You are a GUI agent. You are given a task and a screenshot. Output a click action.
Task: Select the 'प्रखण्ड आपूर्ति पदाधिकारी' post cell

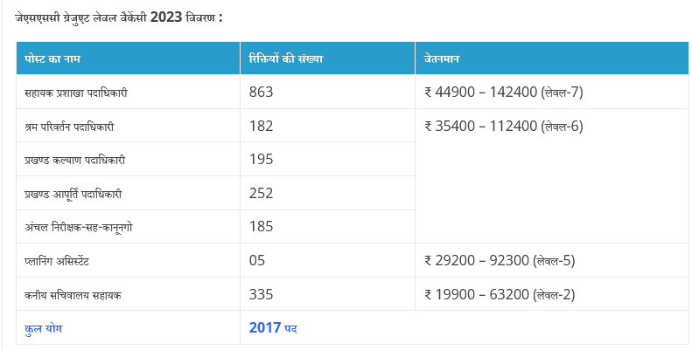(x=73, y=194)
